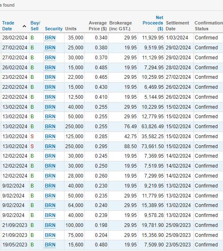Select settlement date 23/05/2023 cell
The width and height of the screenshot is (223, 251).
tap(178, 245)
